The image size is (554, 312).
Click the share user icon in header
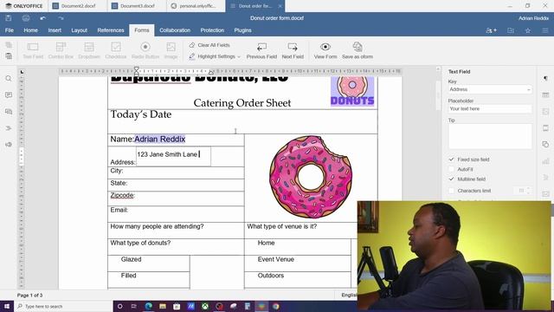coord(491,30)
